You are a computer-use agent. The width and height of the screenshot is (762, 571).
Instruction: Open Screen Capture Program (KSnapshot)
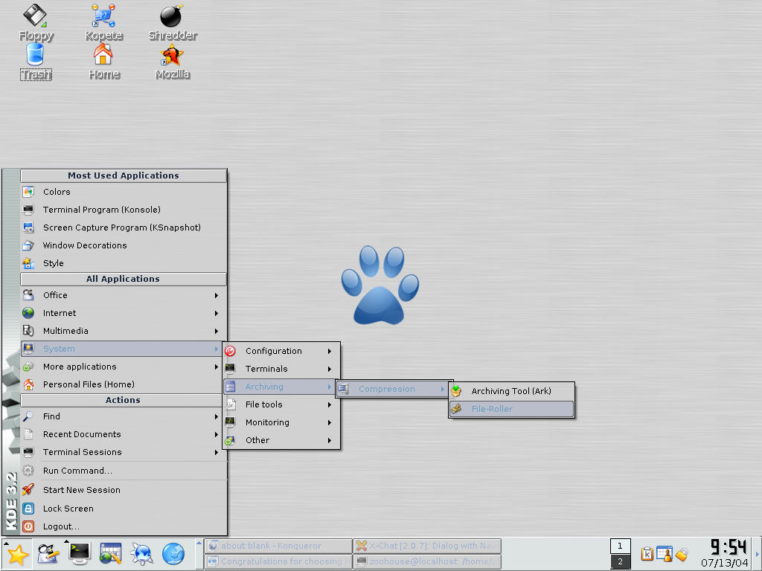click(x=124, y=228)
